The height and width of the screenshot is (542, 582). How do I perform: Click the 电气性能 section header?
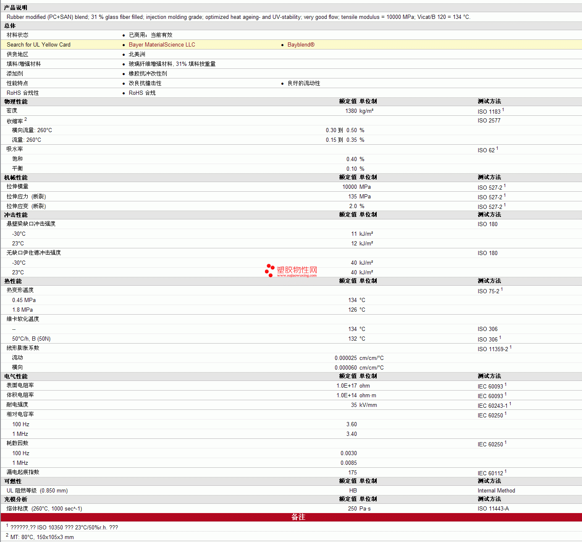point(16,376)
